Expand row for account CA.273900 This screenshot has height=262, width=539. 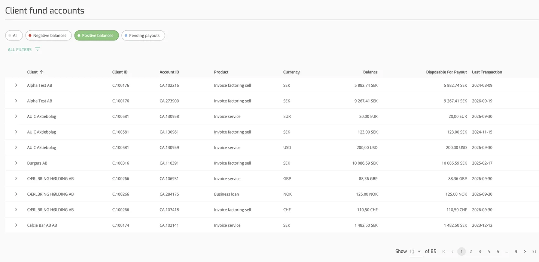tap(16, 101)
